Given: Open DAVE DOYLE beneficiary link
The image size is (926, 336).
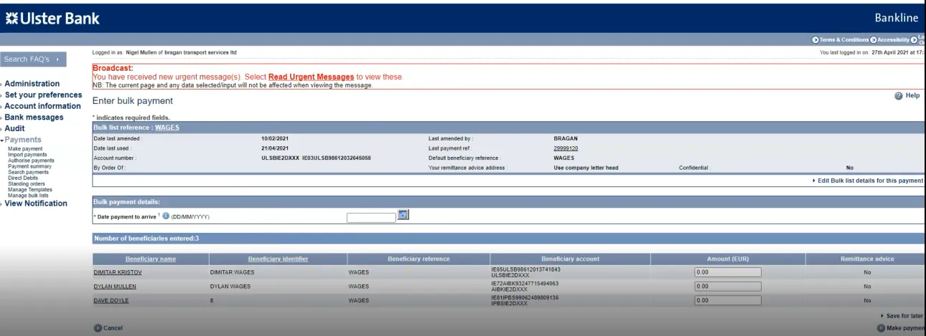Looking at the screenshot, I should click(x=111, y=300).
